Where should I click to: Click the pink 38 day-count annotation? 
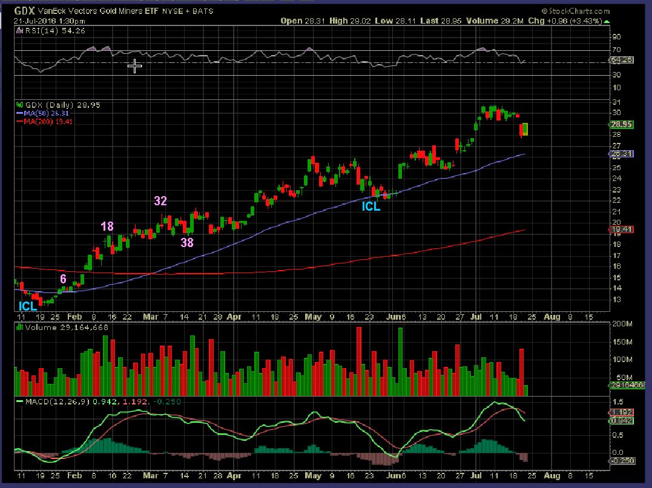[187, 243]
